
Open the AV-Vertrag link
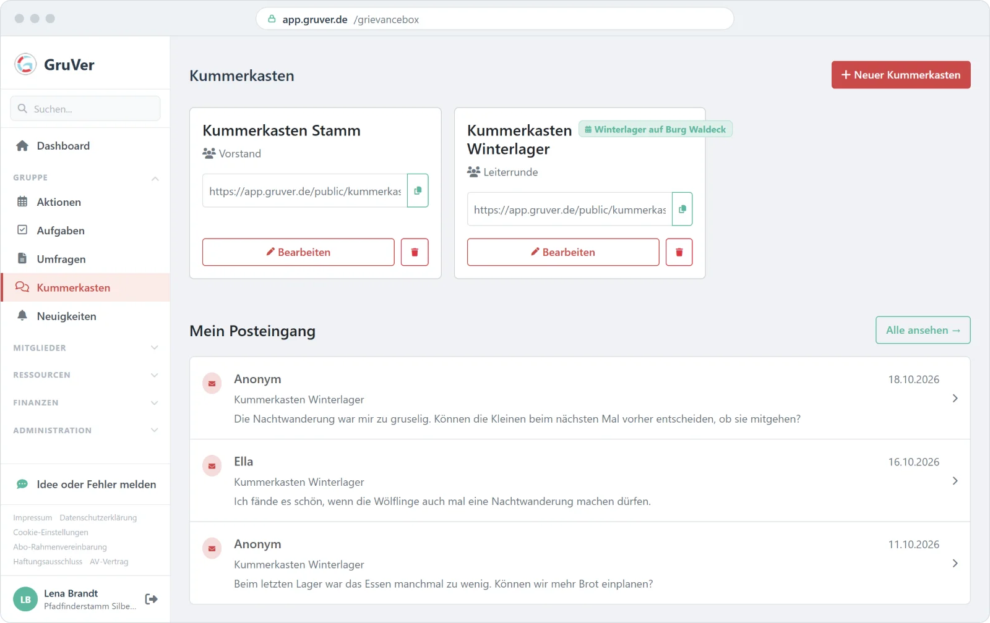(109, 562)
